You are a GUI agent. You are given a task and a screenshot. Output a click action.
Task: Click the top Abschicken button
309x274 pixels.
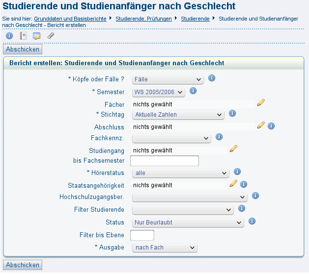(x=23, y=49)
